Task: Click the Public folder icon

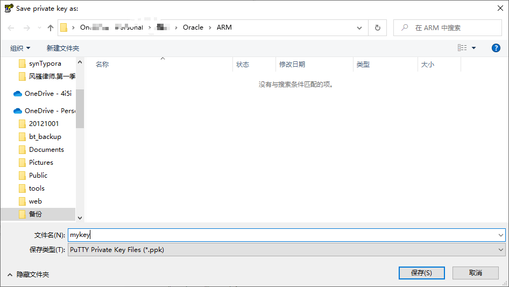Action: 22,176
